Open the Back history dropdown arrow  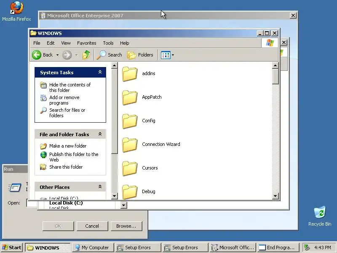coord(57,55)
